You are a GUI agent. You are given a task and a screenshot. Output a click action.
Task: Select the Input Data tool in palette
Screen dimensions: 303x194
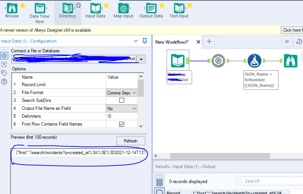[95, 11]
